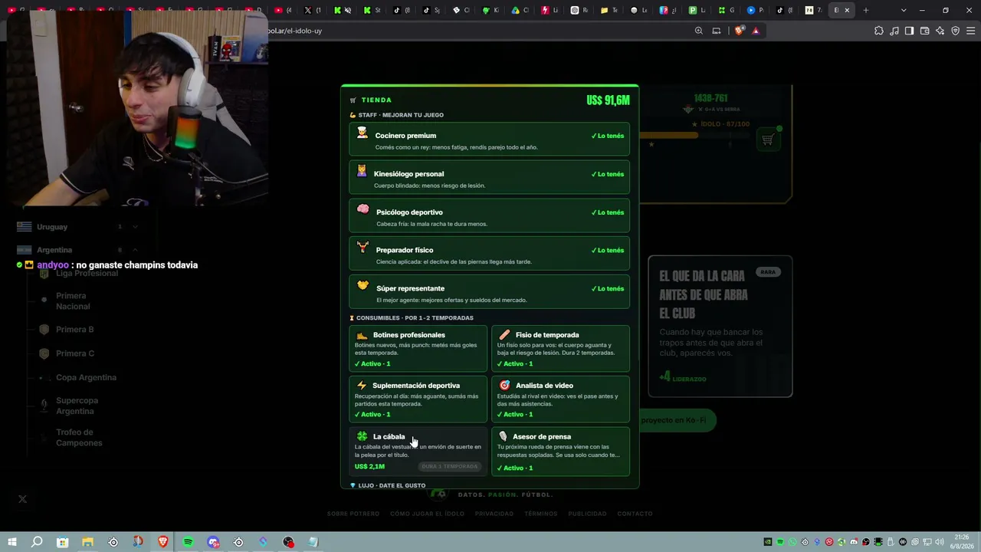Open the Windows Start menu
The width and height of the screenshot is (981, 552).
click(x=11, y=542)
